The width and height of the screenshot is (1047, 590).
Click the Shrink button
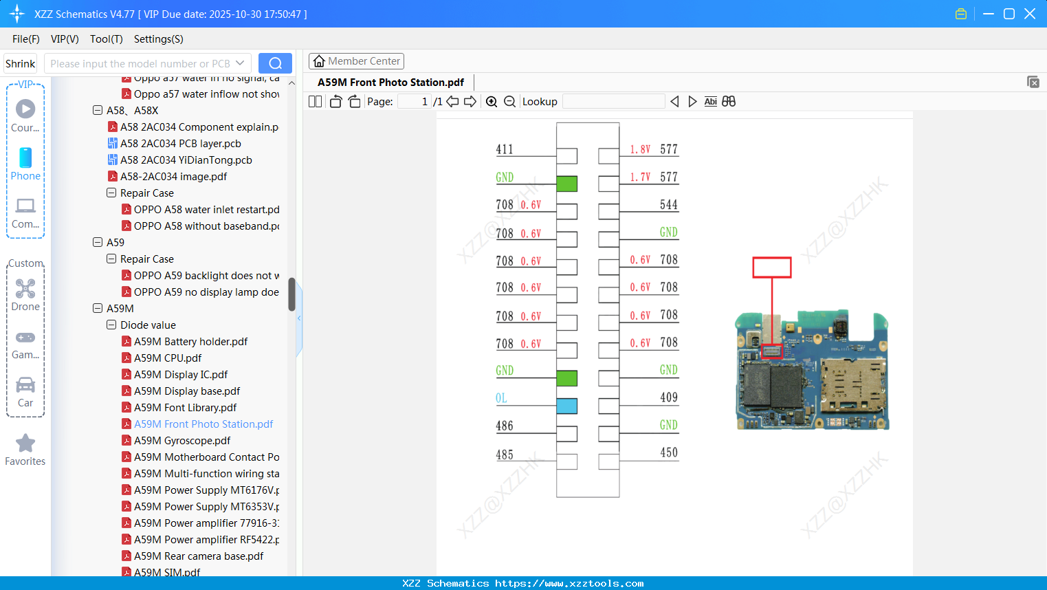coord(21,63)
